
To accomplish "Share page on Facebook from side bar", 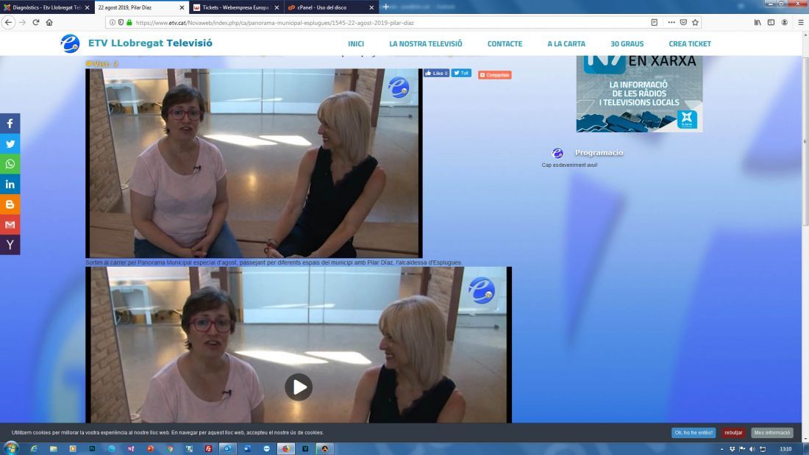I will tap(10, 123).
